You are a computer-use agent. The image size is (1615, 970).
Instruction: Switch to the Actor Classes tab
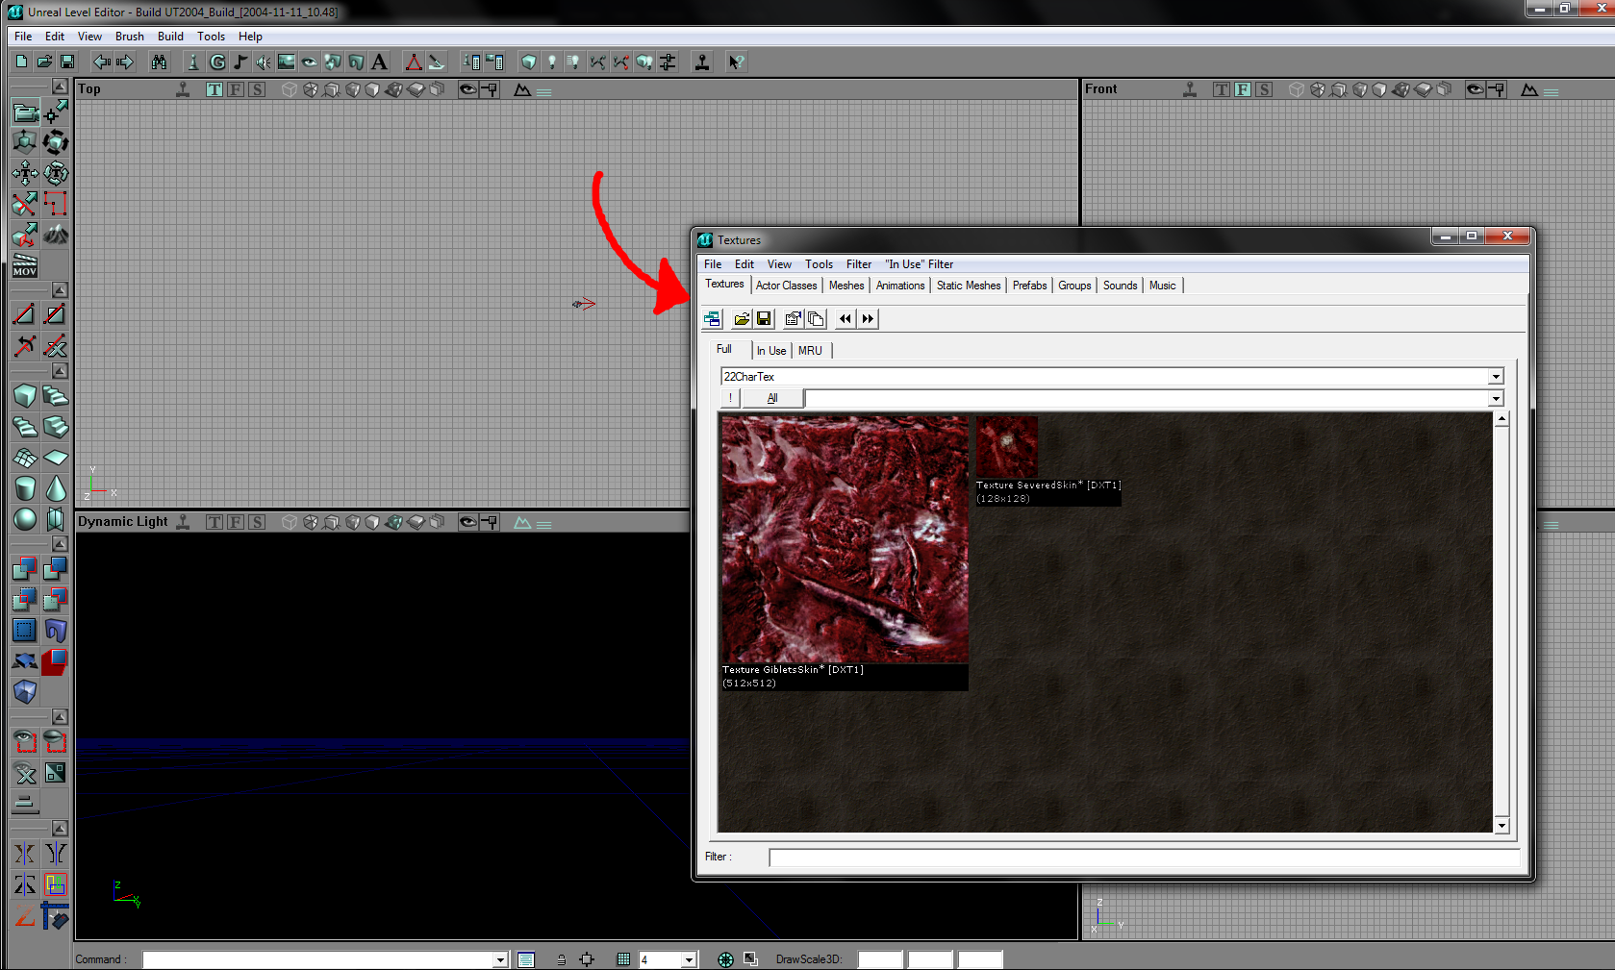click(786, 286)
